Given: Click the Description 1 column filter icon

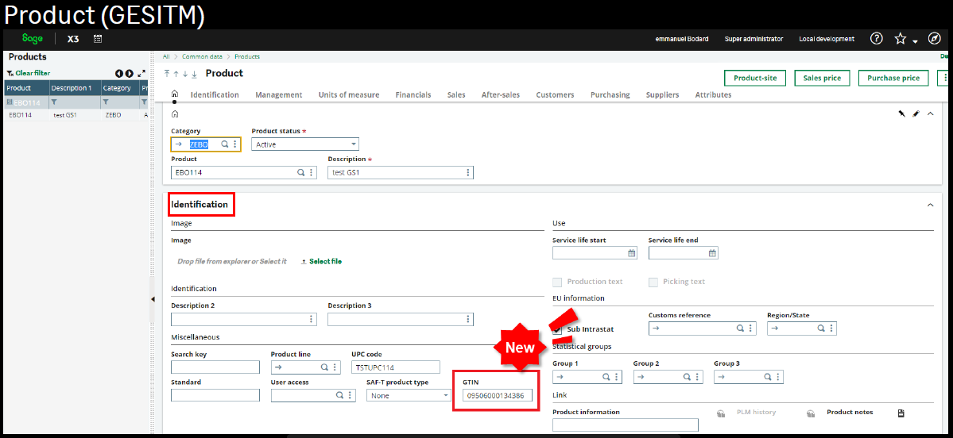Looking at the screenshot, I should pos(54,102).
